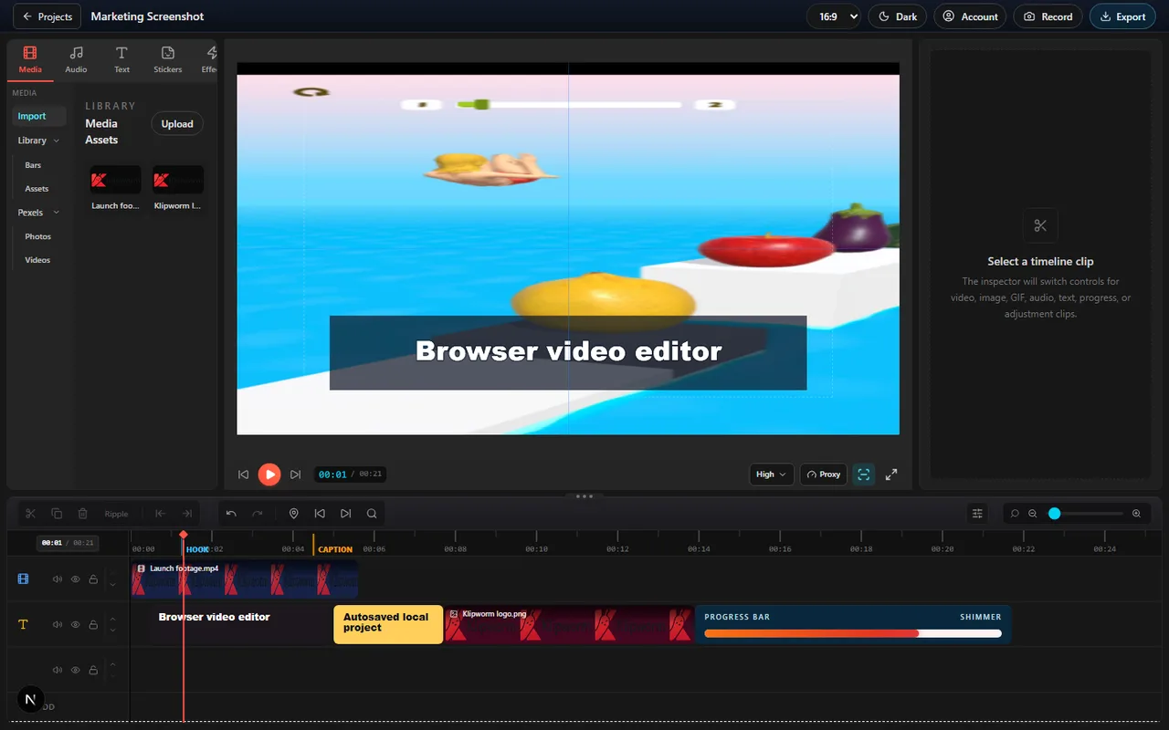The width and height of the screenshot is (1169, 730).
Task: Click the duplicate clip icon in timeline toolbar
Action: click(57, 514)
